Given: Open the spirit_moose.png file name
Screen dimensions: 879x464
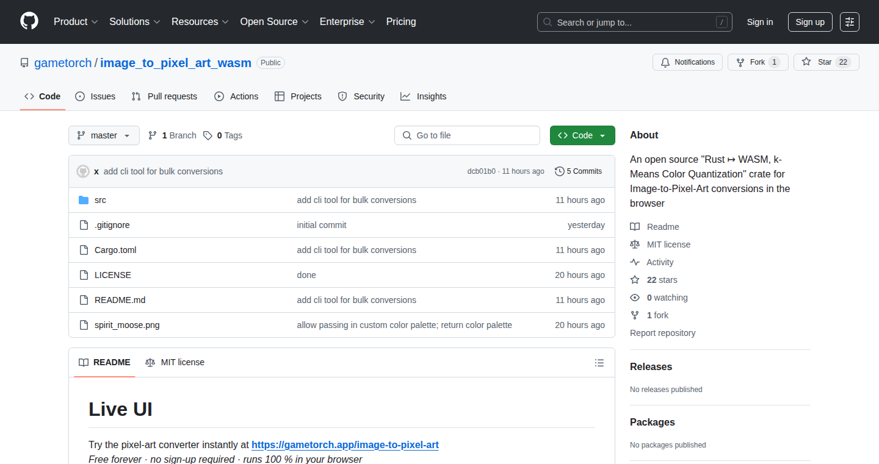Looking at the screenshot, I should coord(127,325).
